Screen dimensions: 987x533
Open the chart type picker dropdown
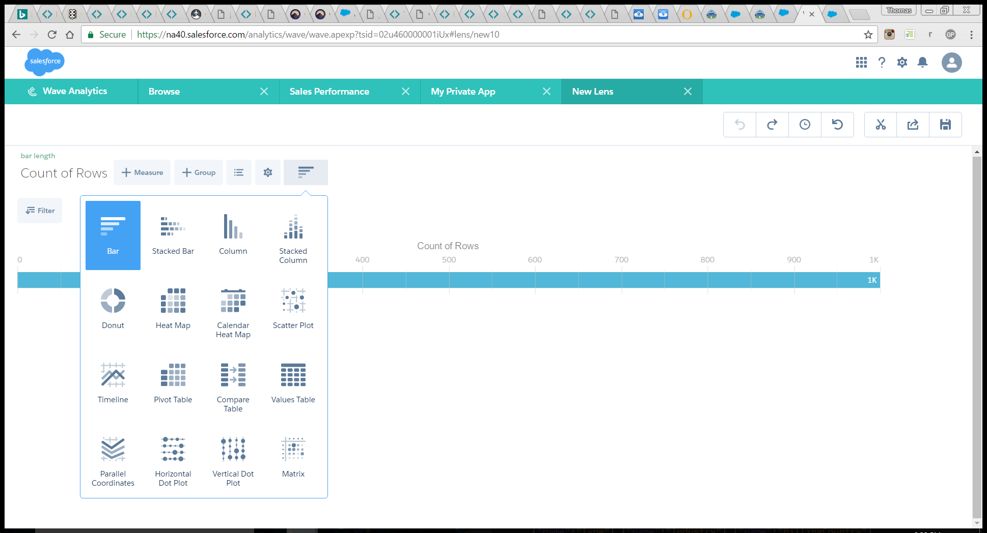point(306,172)
